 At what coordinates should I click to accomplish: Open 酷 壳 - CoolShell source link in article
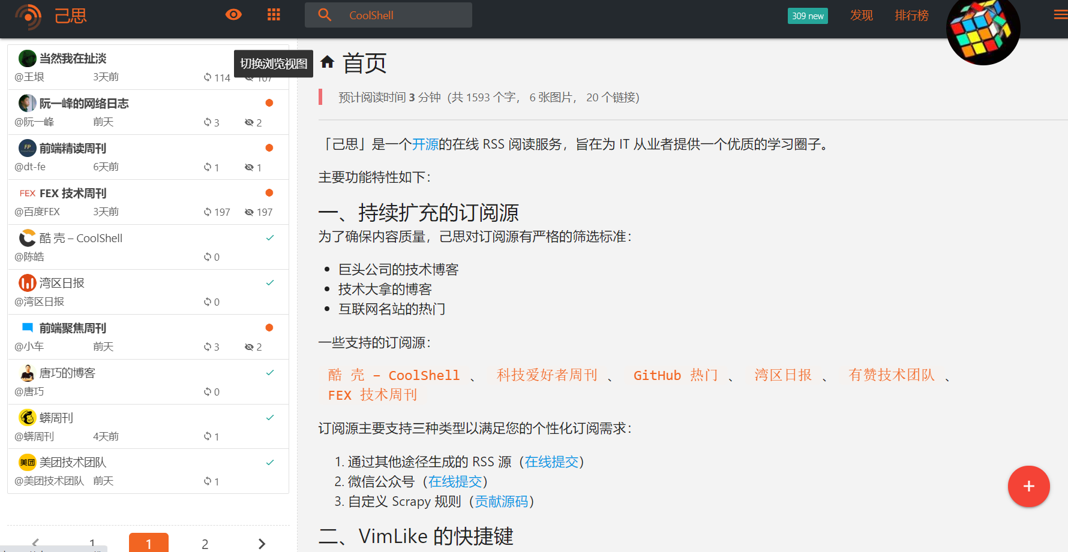(394, 375)
